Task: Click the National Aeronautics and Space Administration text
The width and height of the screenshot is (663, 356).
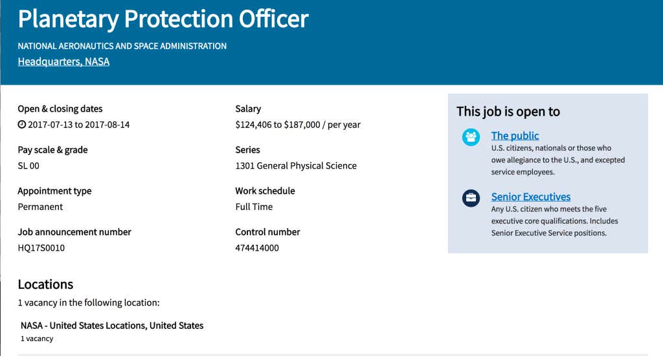Action: coord(122,47)
